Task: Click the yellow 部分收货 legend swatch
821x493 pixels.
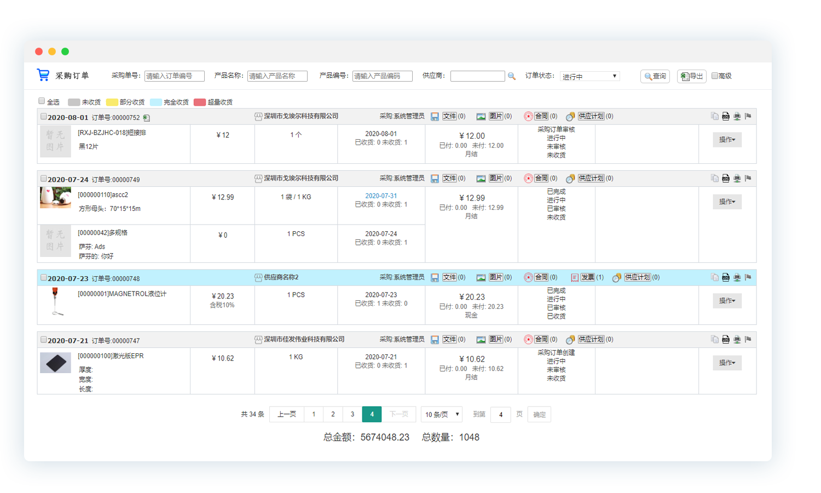Action: [112, 102]
